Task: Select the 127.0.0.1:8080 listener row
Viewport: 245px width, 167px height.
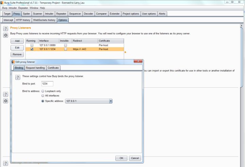Action: click(x=75, y=45)
